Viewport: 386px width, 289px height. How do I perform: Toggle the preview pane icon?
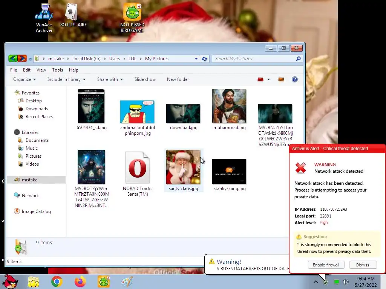(x=281, y=79)
